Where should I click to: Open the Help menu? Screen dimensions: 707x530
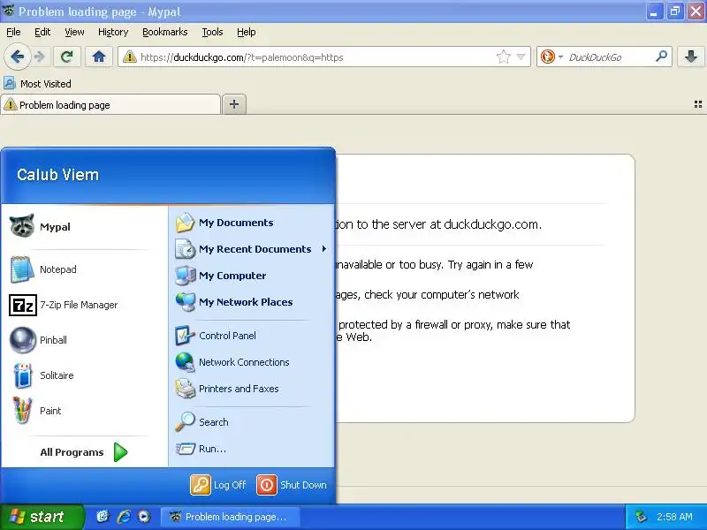pyautogui.click(x=247, y=32)
